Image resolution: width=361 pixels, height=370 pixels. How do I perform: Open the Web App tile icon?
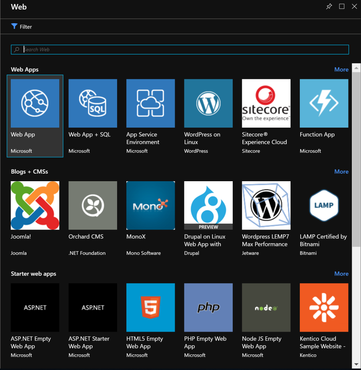pos(35,103)
